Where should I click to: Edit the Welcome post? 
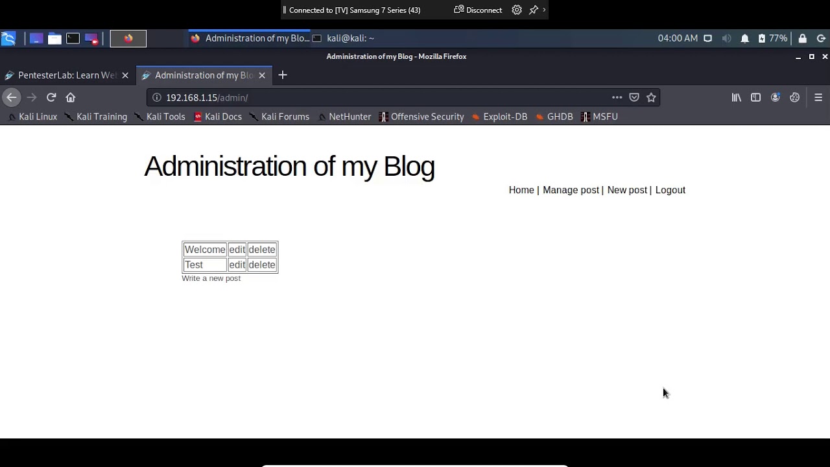[237, 250]
